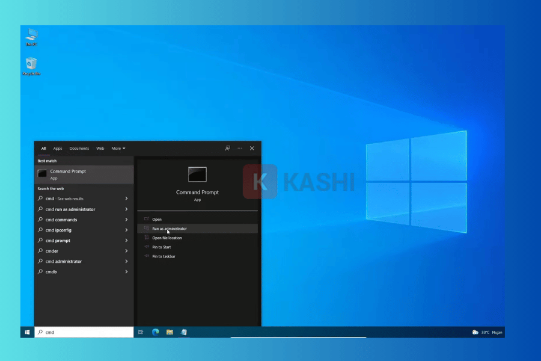Open Microsoft Edge from the taskbar
Viewport: 541px width, 361px height.
point(156,332)
